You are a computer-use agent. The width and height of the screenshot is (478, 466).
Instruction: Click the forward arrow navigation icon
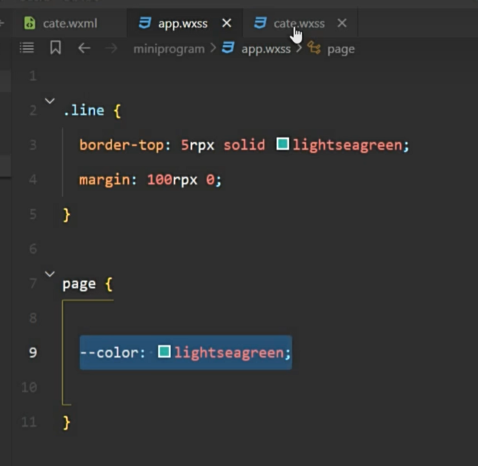click(x=112, y=49)
